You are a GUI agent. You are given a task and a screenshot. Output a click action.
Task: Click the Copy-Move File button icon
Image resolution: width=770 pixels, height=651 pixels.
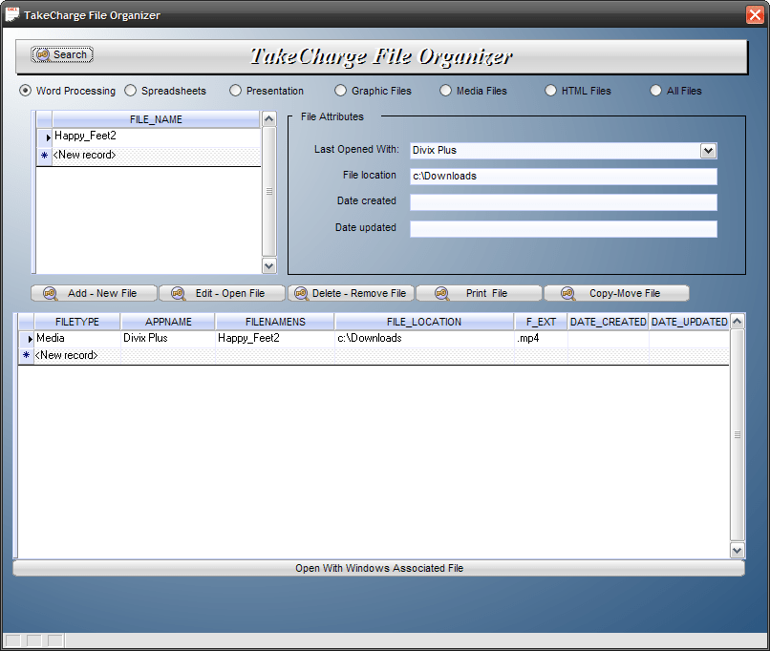pyautogui.click(x=568, y=293)
